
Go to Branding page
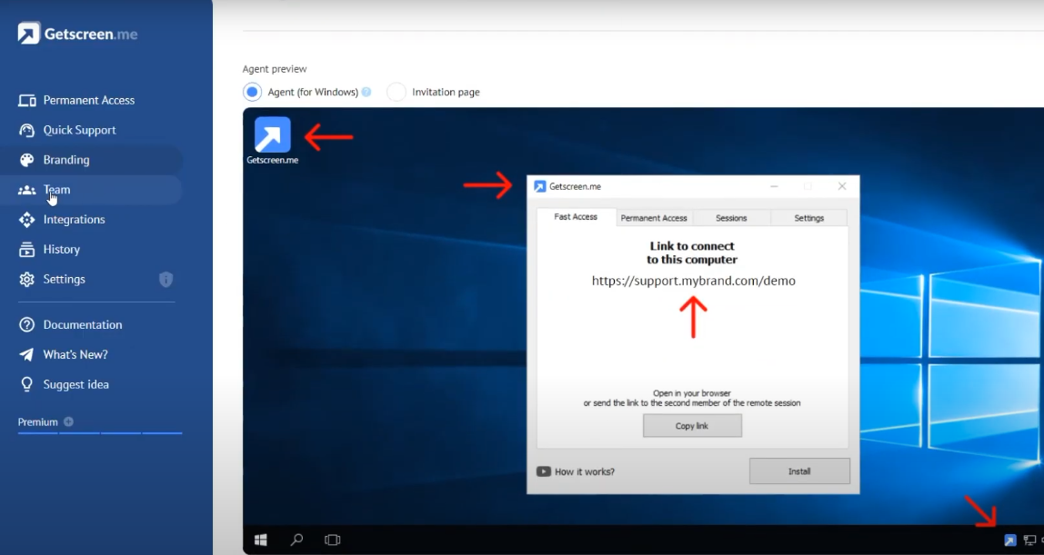[65, 160]
